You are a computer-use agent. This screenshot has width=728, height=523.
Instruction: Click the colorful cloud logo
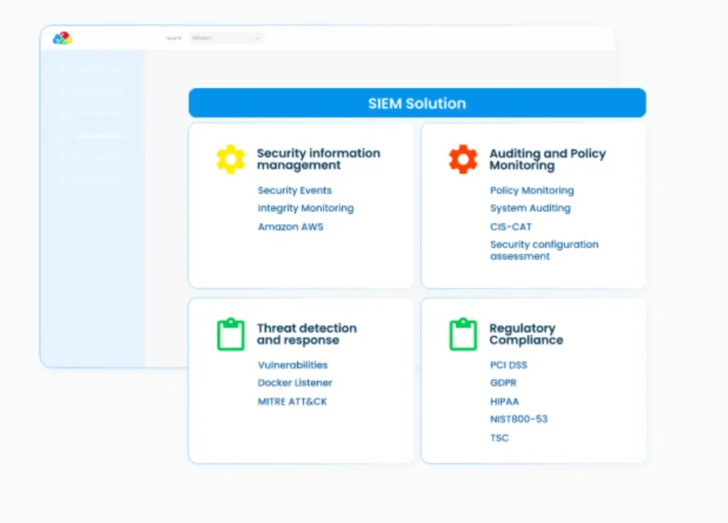[x=63, y=38]
